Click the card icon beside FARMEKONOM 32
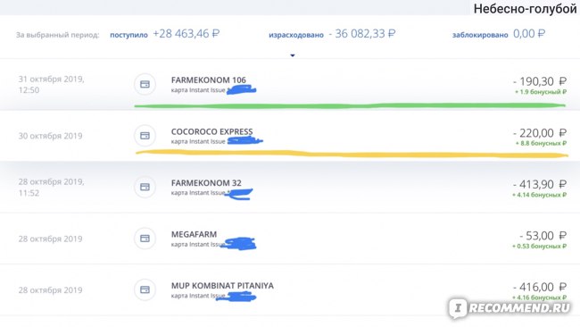The height and width of the screenshot is (327, 580). pos(145,187)
